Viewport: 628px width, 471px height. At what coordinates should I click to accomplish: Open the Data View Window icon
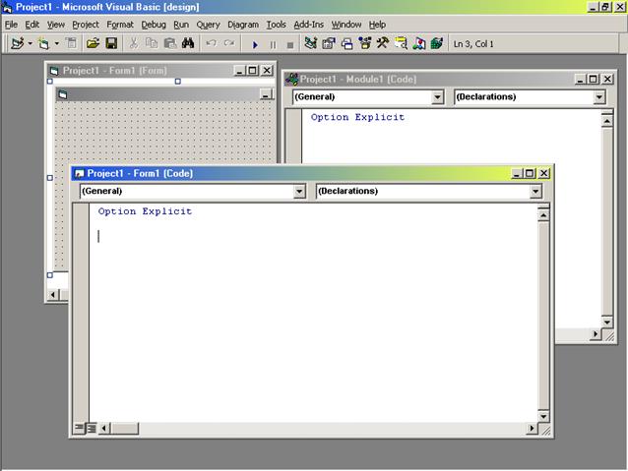[401, 43]
